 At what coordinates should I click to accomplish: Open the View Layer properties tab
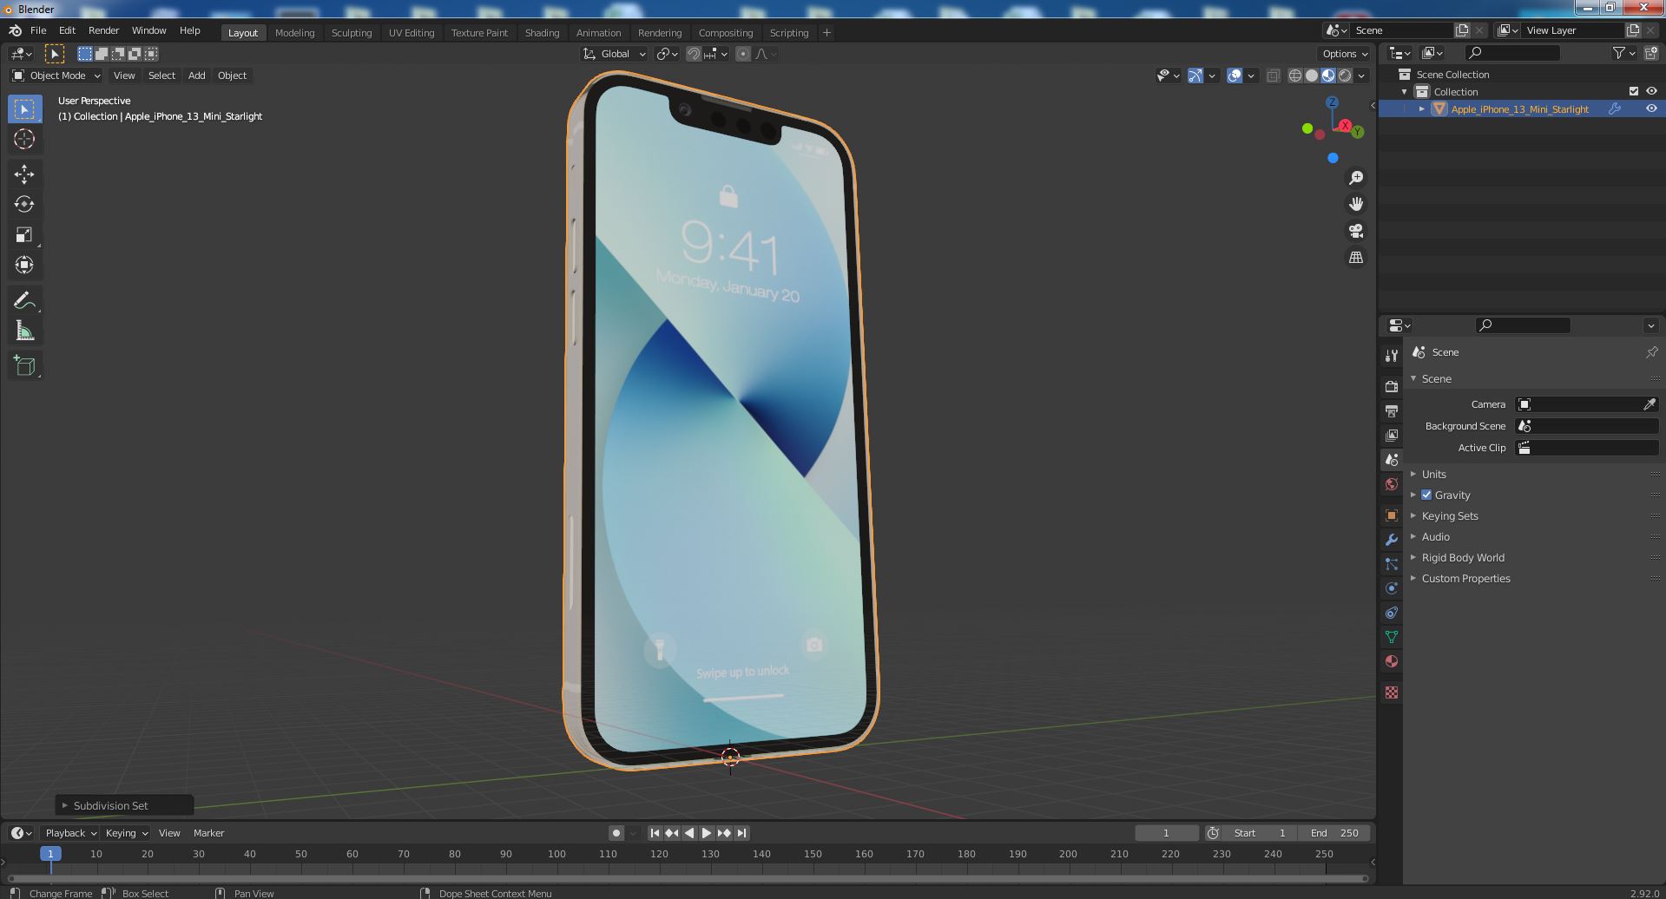click(x=1392, y=435)
